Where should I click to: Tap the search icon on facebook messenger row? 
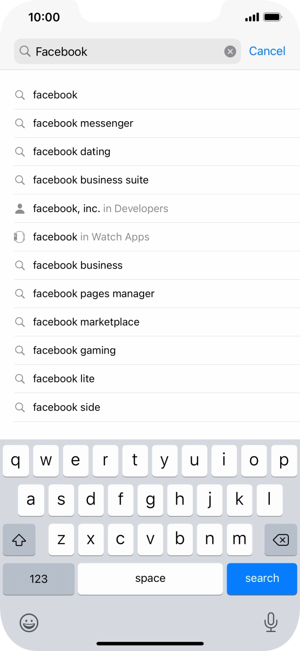[x=20, y=123]
